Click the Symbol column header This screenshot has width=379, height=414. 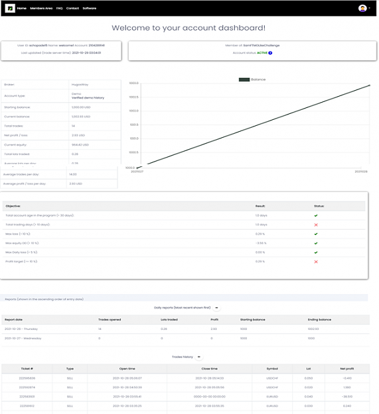click(x=272, y=368)
